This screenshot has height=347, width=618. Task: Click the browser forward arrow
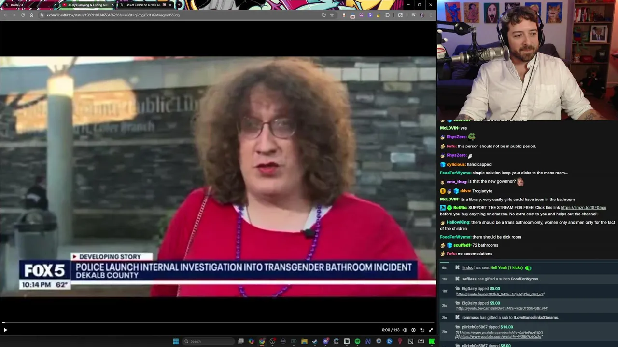click(x=14, y=15)
